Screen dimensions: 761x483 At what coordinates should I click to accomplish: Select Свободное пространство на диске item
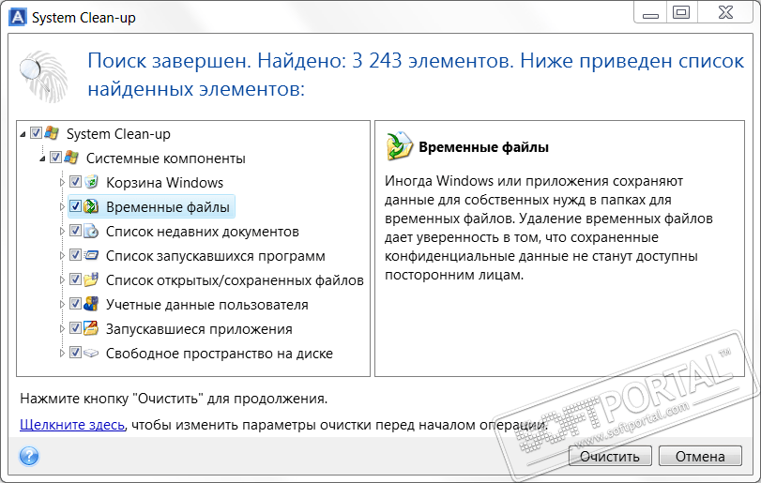point(220,354)
